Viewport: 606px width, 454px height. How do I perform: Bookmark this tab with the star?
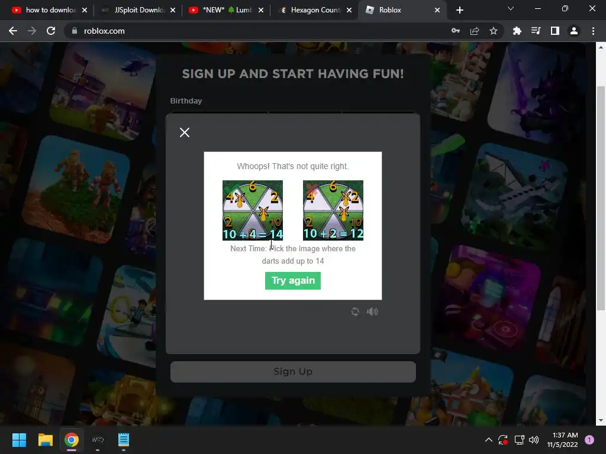[x=493, y=31]
